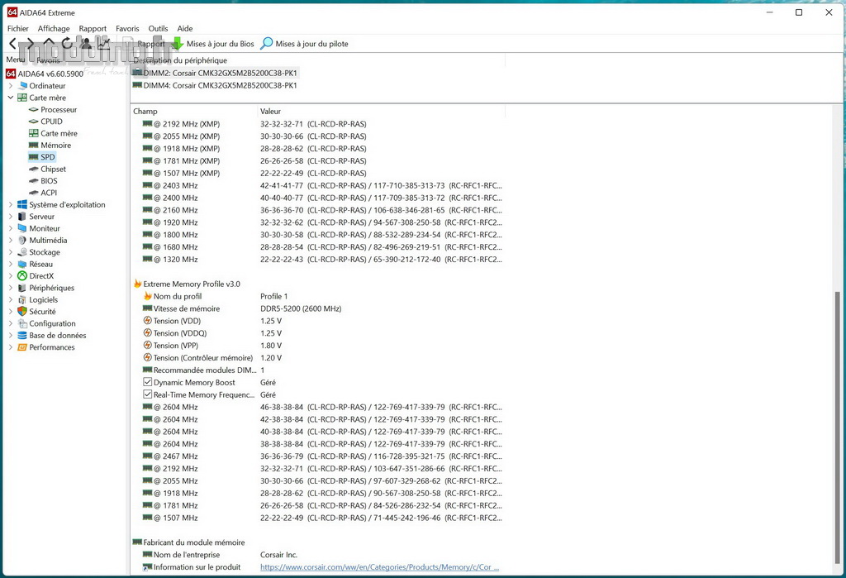
Task: Select the CPUID item icon
Action: pos(33,121)
